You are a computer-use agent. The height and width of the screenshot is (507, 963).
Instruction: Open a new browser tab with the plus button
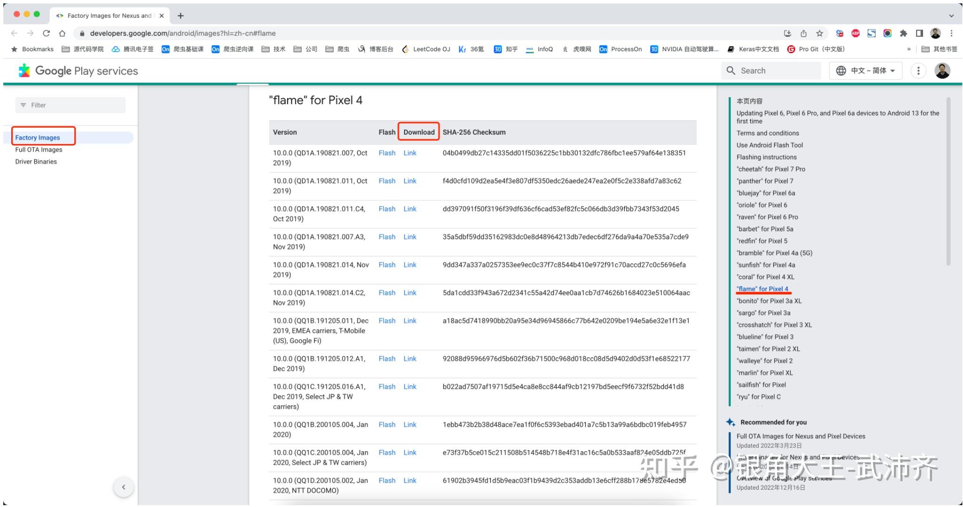(180, 15)
